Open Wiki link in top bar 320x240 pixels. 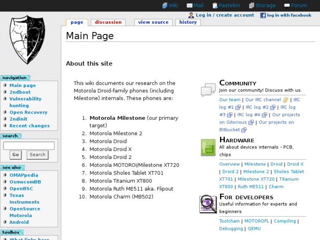point(173,6)
